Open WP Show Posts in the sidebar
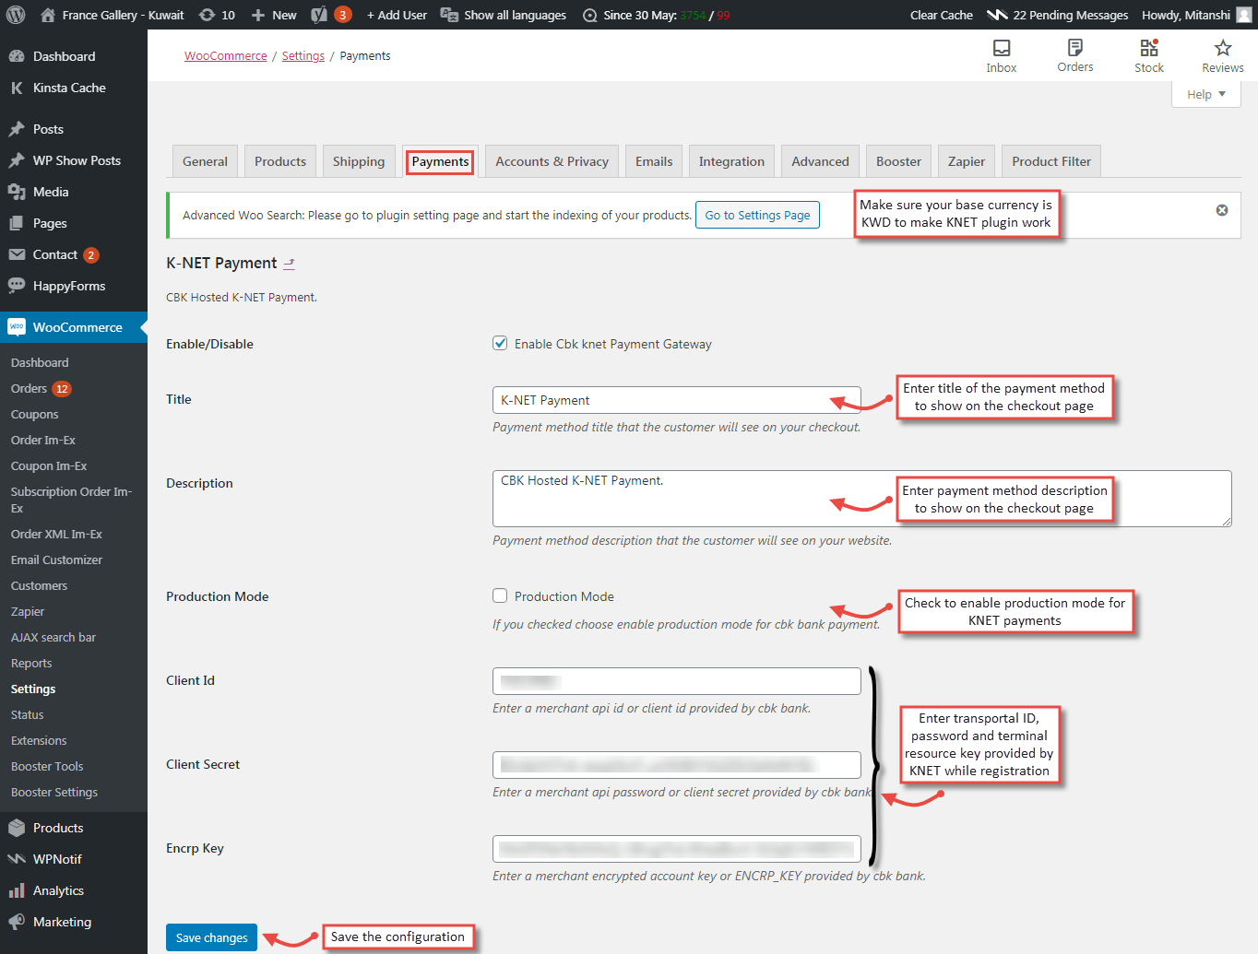The width and height of the screenshot is (1258, 954). (74, 160)
